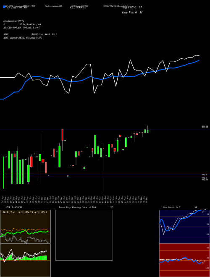Click the 'Stochastics & R SI' panel title
The height and width of the screenshot is (277, 210).
[x=180, y=207]
